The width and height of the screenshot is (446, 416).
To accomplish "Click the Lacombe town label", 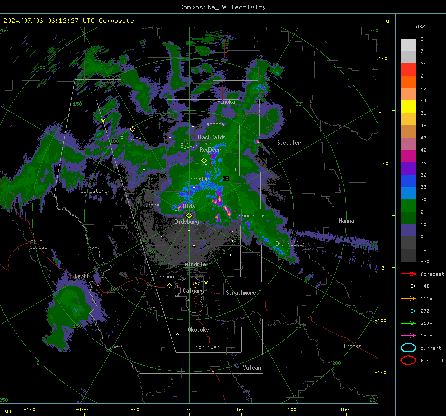I will 214,124.
